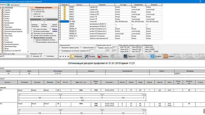This screenshot has height=115, width=205.
Task: Click the Заполнения tab icon
Action: click(x=9, y=5)
